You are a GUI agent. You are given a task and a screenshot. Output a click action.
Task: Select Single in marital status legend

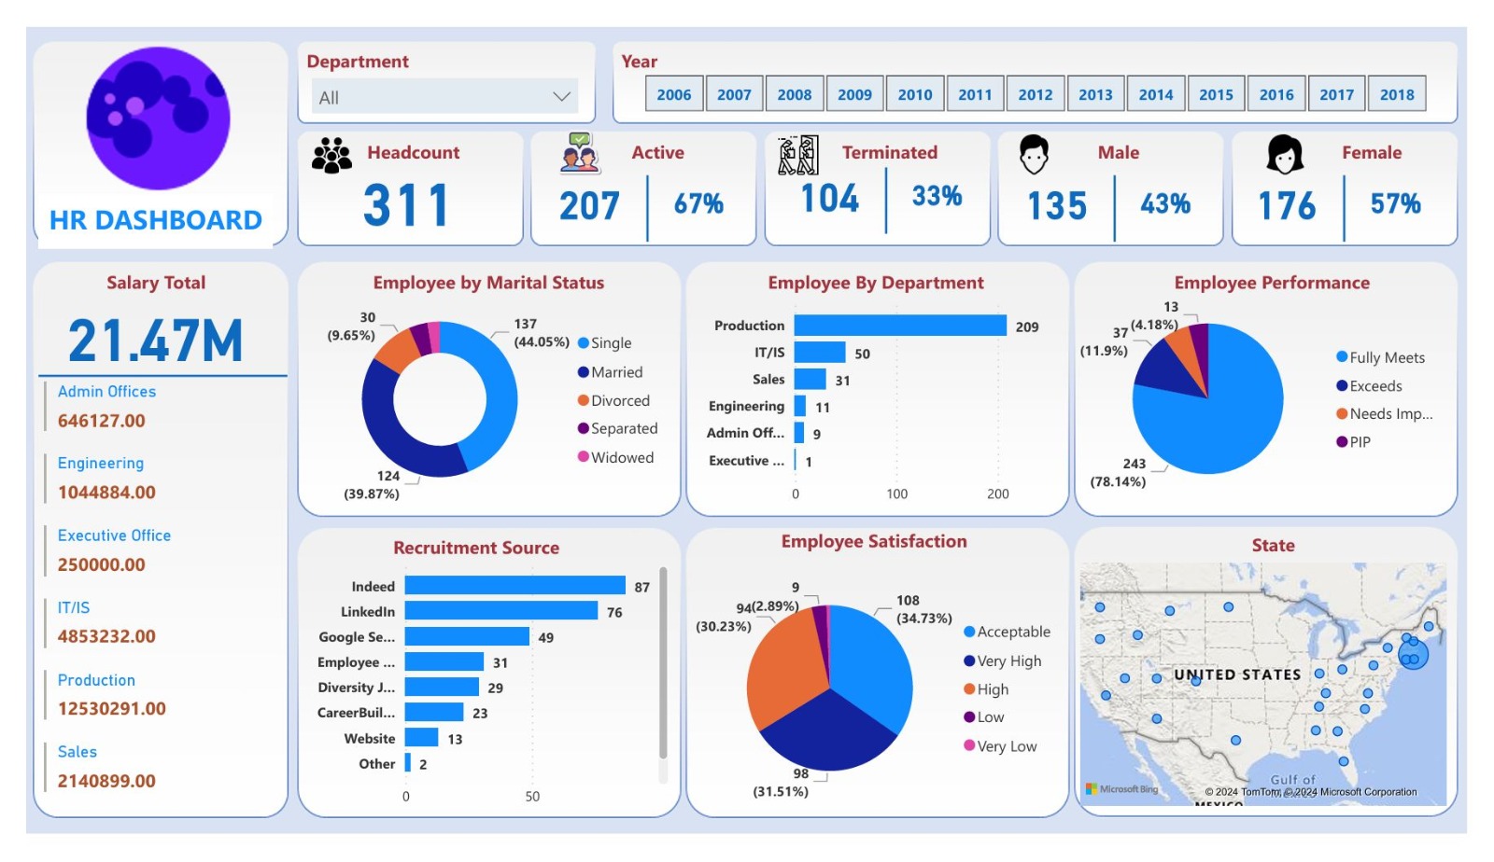(x=611, y=343)
